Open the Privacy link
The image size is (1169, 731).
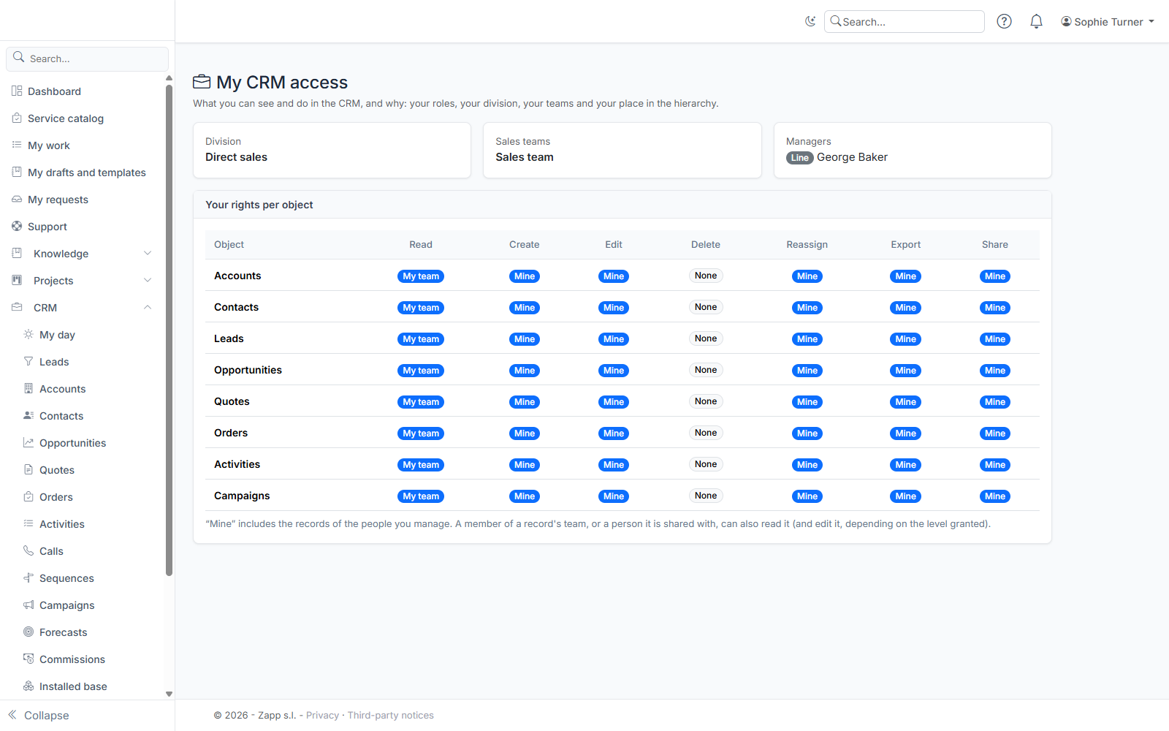coord(322,716)
